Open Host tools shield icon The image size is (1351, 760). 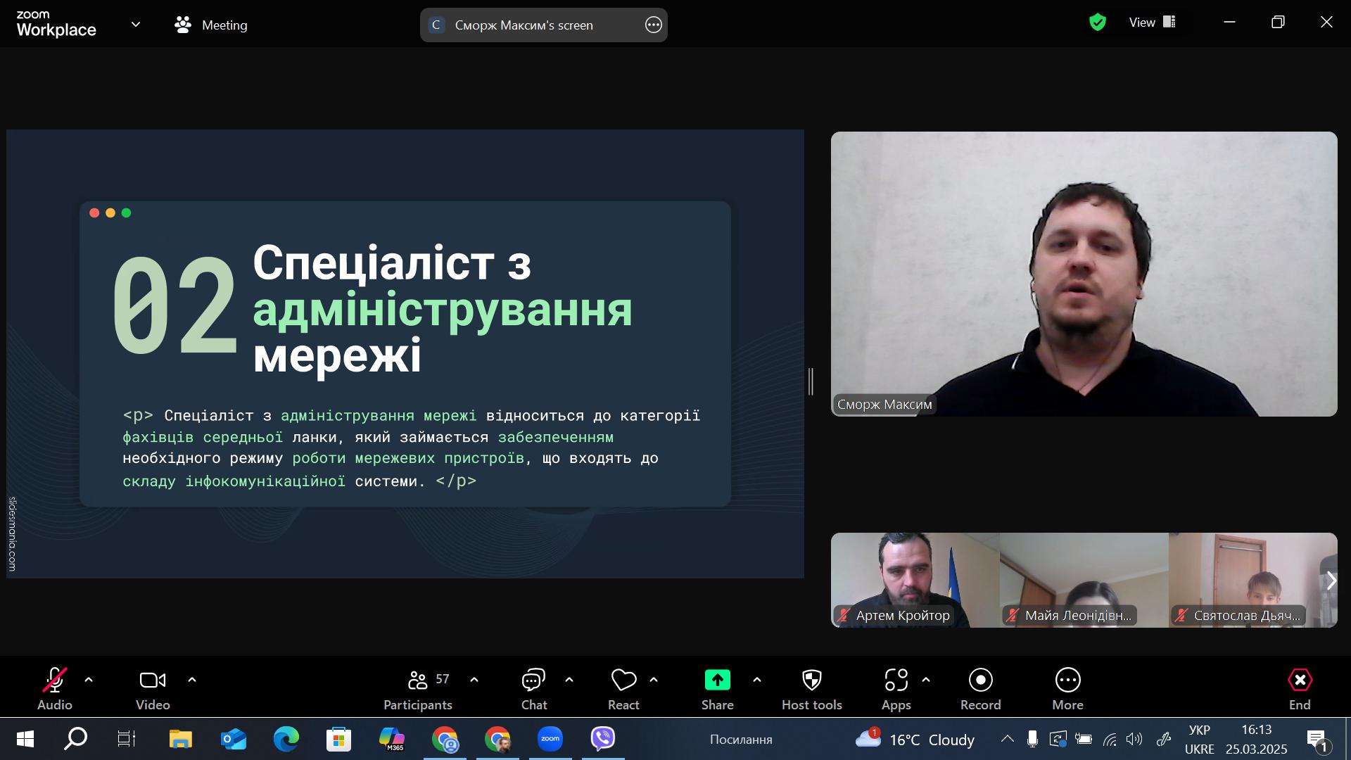click(811, 680)
